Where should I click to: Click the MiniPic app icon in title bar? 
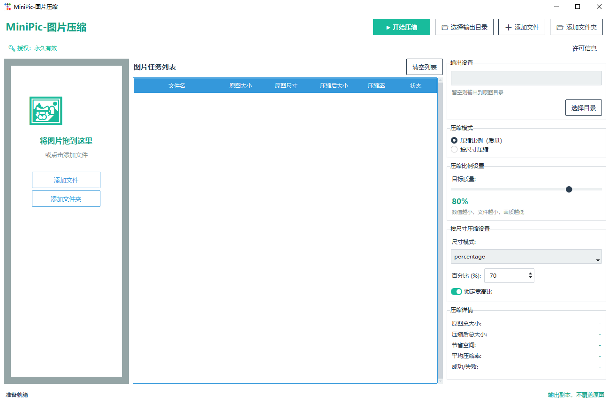(8, 7)
